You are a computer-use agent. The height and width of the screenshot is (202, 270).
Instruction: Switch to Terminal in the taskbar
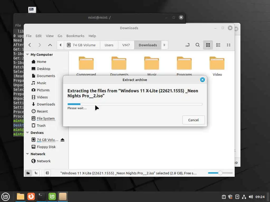[41, 196]
